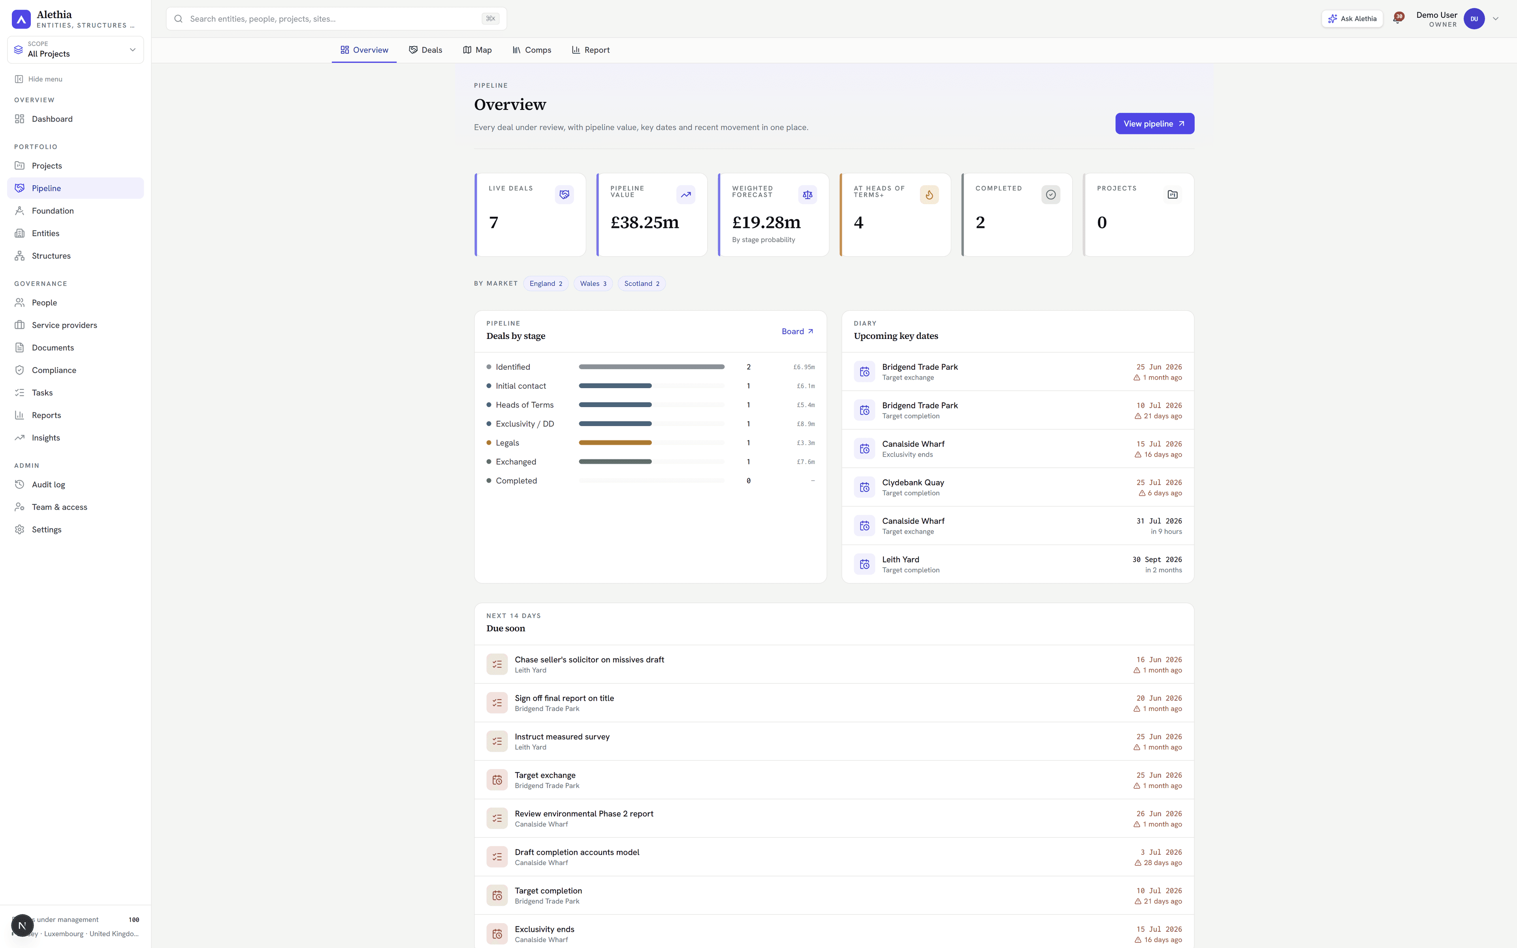Click the Audit log history icon

(x=19, y=485)
